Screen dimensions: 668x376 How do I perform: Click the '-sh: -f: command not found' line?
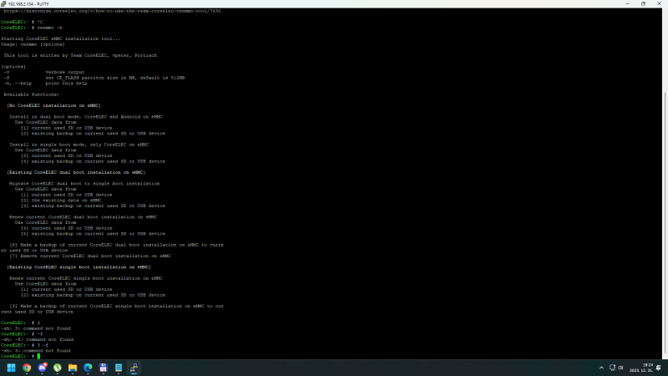click(x=37, y=340)
